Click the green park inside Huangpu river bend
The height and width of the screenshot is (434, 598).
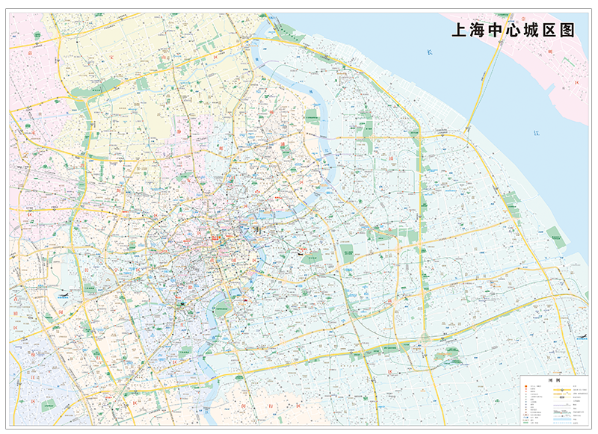222,307
